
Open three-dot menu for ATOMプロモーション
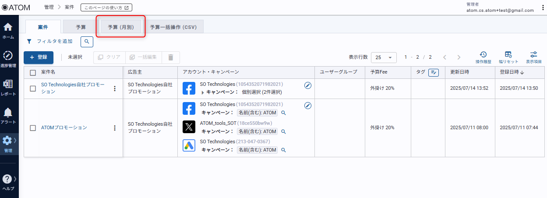[x=115, y=128]
